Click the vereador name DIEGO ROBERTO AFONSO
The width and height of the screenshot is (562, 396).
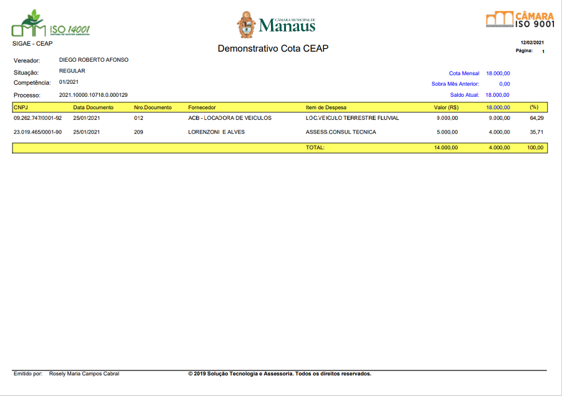pos(94,60)
